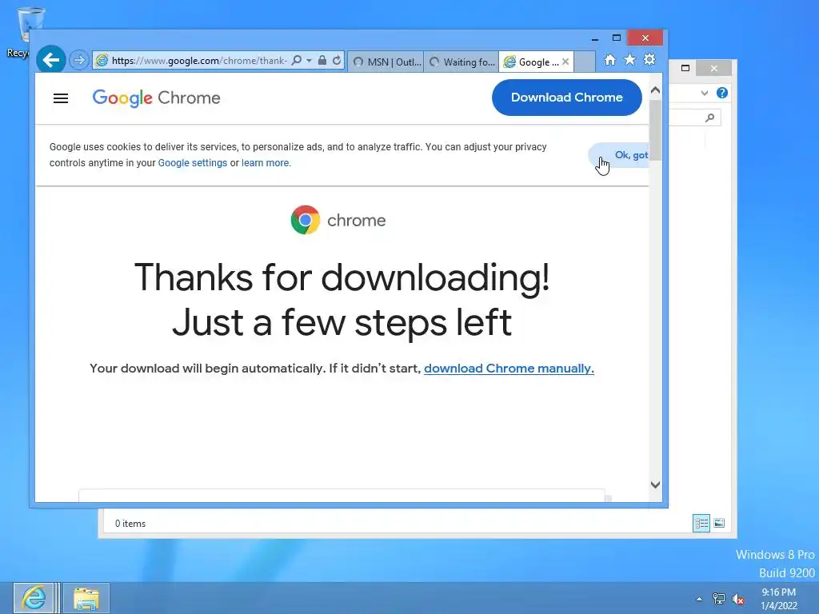Close the Google tab with its X
Viewport: 819px width, 614px height.
pos(565,62)
